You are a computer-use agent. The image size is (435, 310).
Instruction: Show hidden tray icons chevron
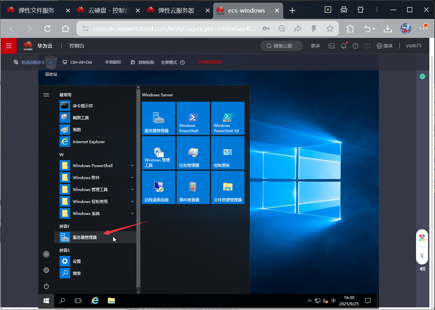coord(309,301)
